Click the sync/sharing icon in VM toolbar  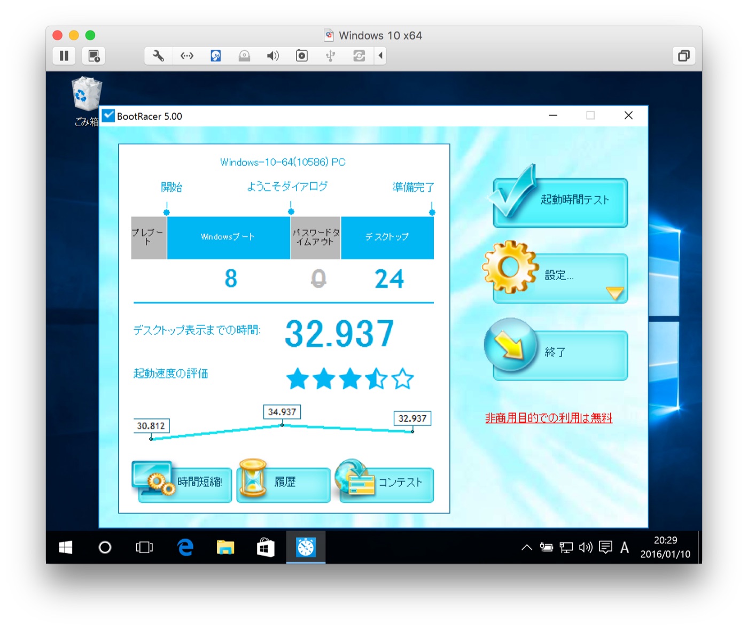pos(359,56)
